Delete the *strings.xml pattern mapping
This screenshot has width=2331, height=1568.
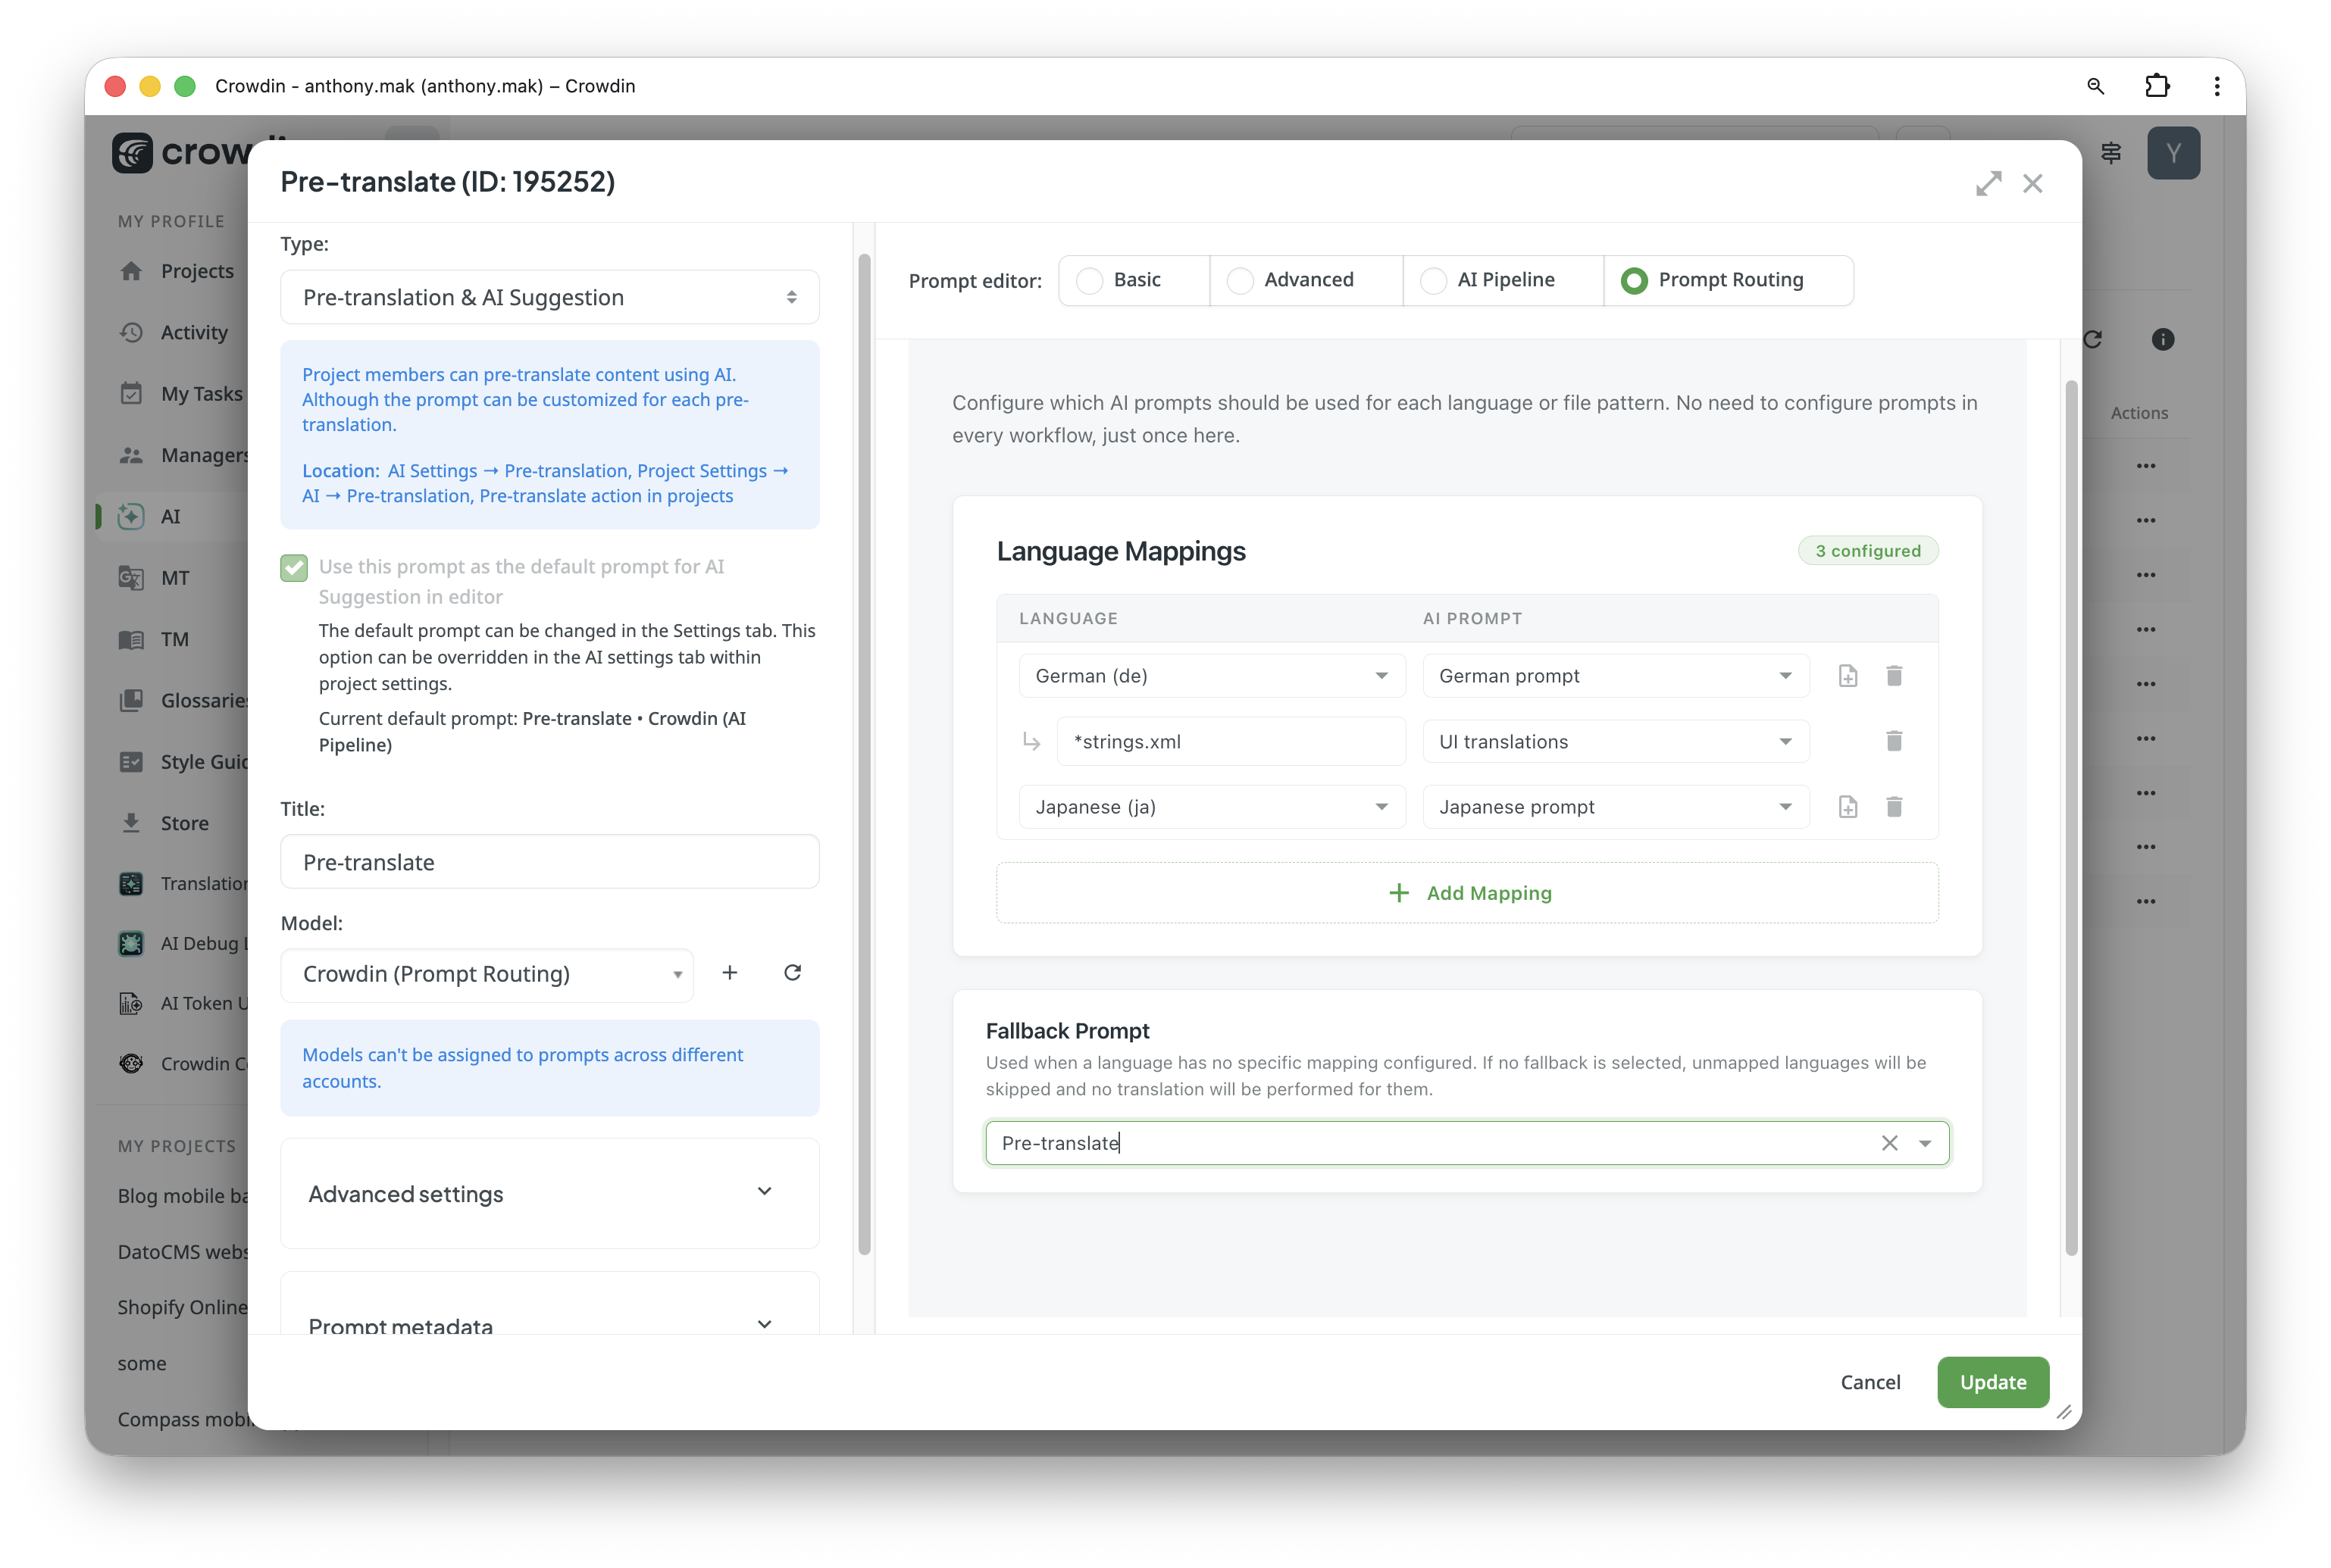point(1893,741)
